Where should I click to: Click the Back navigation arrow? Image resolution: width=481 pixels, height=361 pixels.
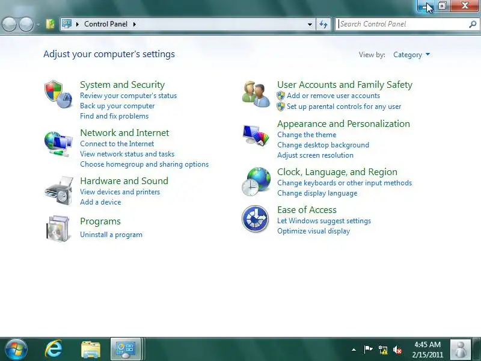point(9,24)
